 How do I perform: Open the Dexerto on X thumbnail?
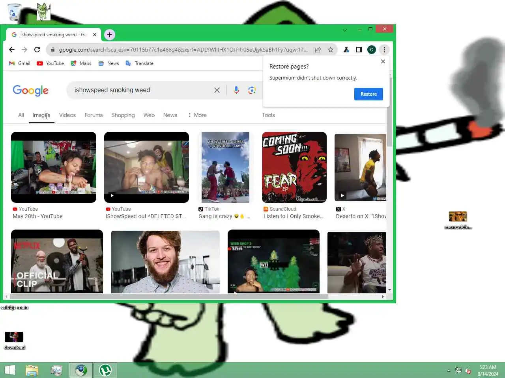[x=360, y=167]
